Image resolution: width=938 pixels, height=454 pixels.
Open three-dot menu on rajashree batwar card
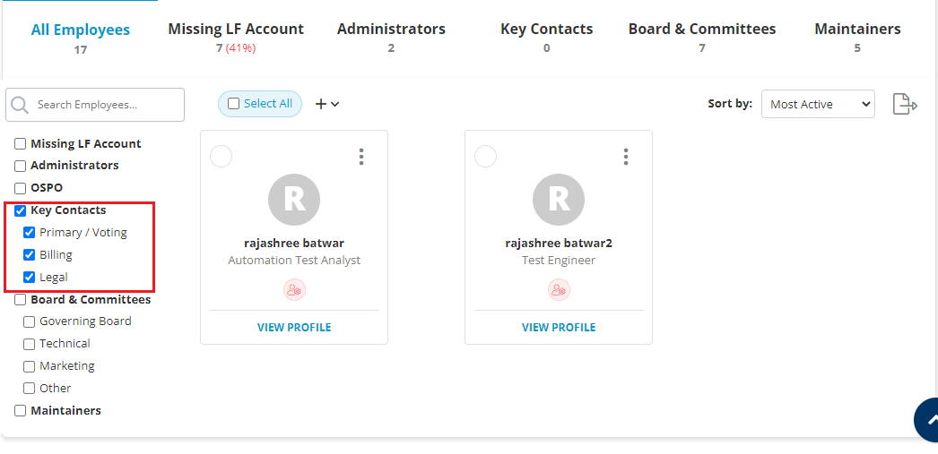point(361,157)
